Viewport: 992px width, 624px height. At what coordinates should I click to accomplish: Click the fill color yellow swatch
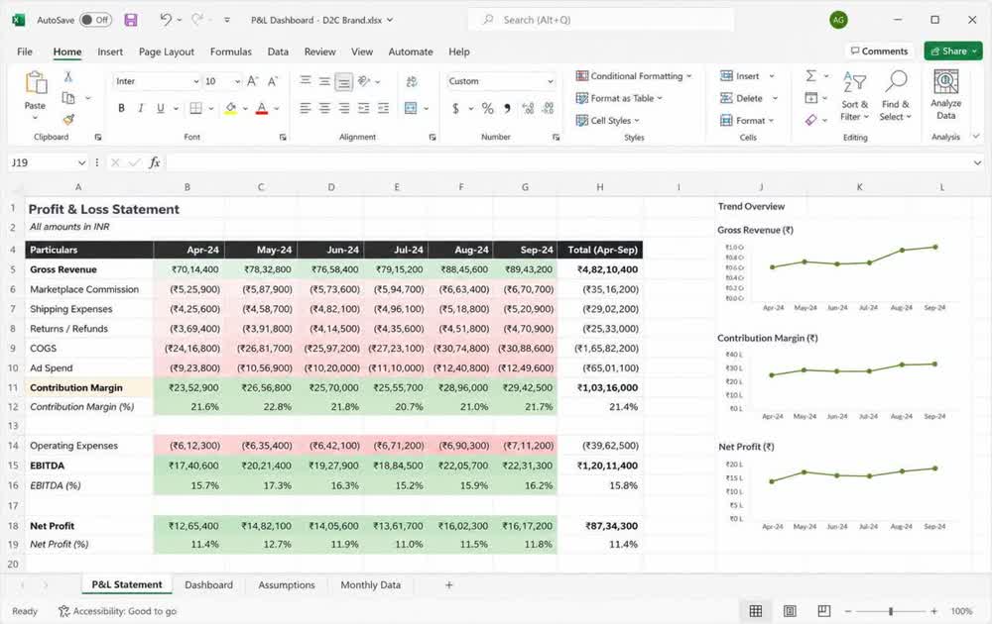click(230, 108)
